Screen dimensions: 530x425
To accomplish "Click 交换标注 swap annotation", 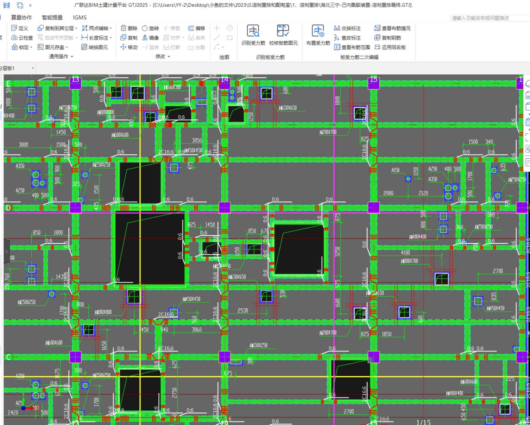I will click(347, 28).
